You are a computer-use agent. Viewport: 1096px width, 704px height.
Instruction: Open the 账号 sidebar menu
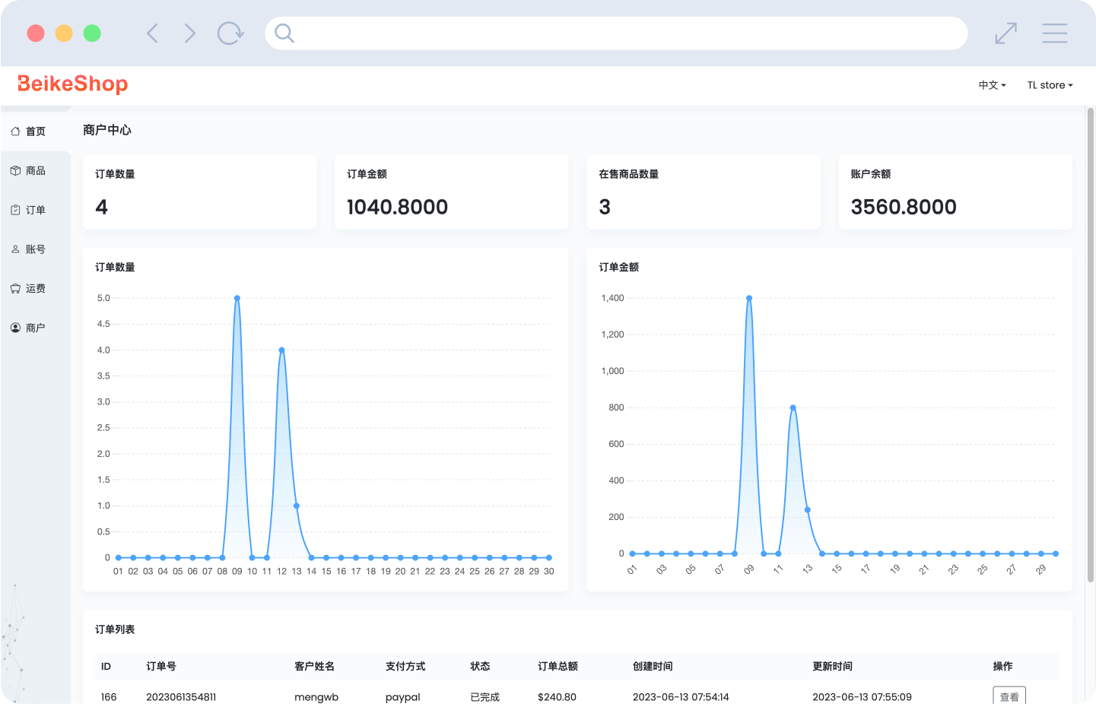35,249
